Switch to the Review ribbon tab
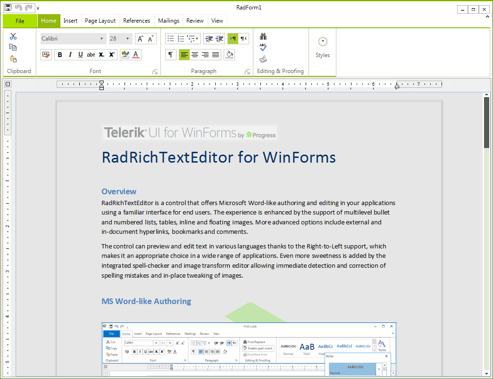 click(x=195, y=21)
